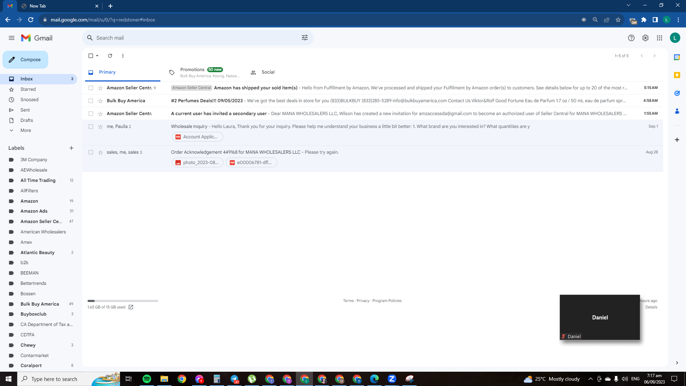Select the Wholesale Inquiry conversation checkbox
The image size is (686, 386).
[x=91, y=127]
